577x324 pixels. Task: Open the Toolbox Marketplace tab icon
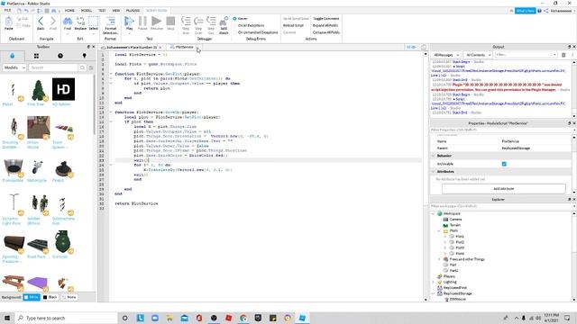tap(13, 56)
